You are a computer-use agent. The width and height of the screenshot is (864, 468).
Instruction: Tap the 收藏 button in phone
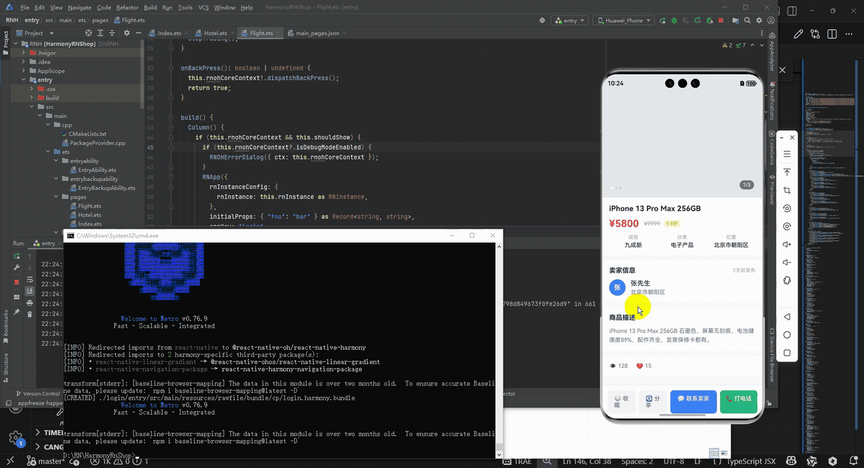pos(621,402)
